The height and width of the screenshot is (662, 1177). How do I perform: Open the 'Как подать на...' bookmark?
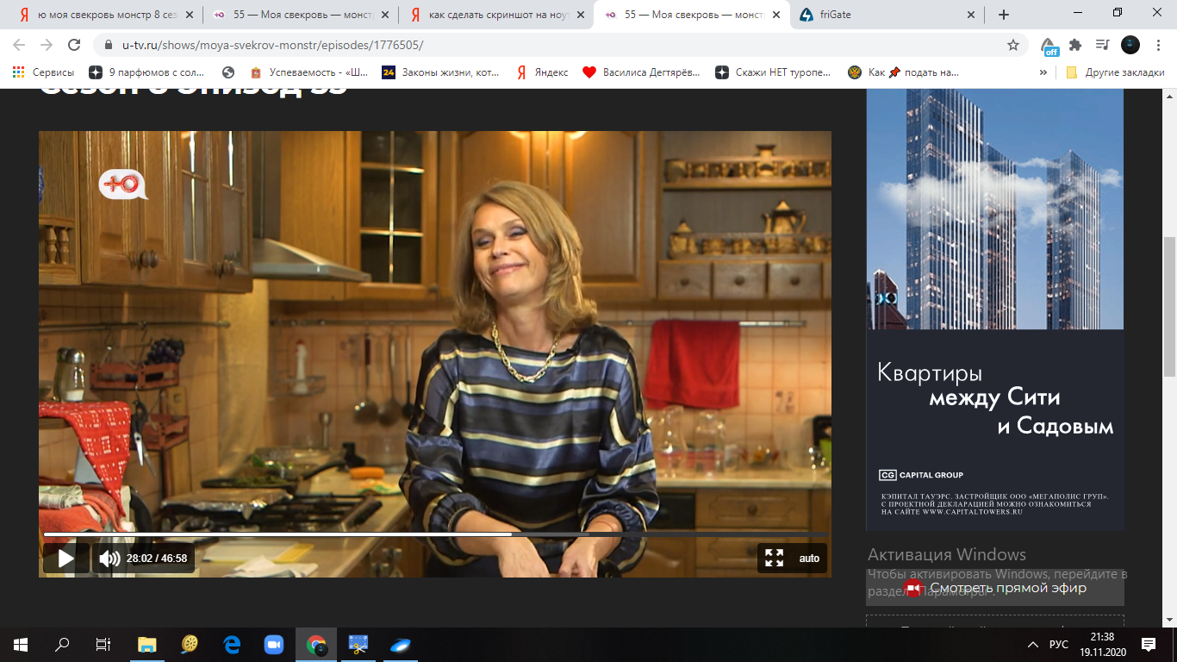905,72
